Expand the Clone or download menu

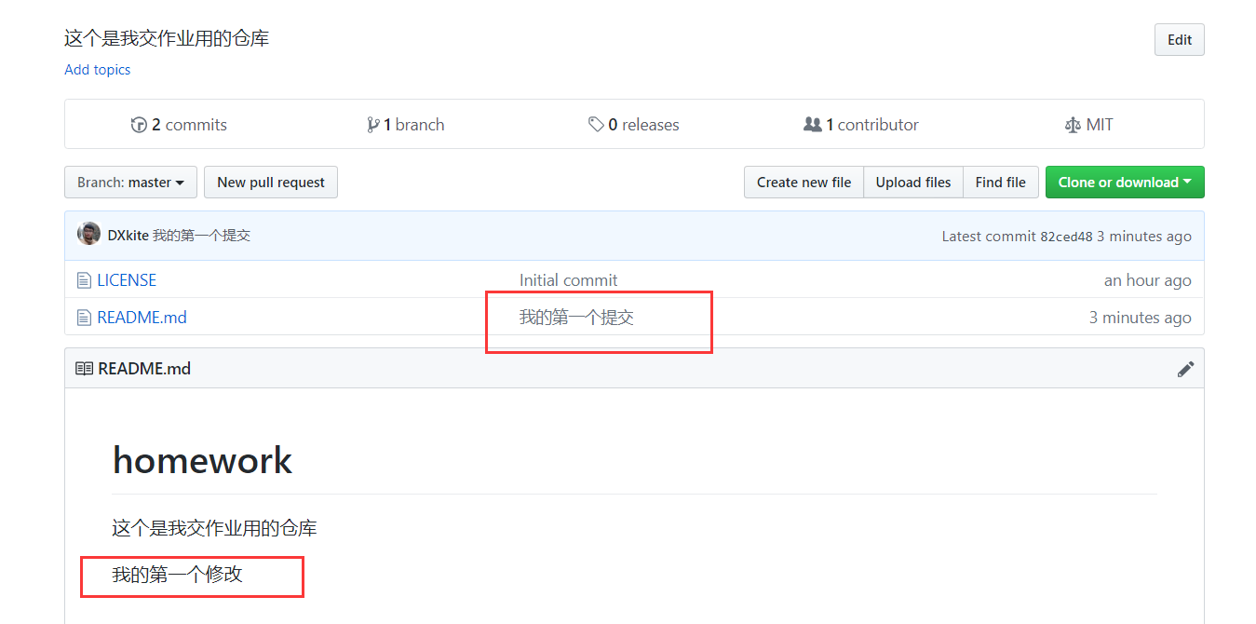click(1124, 183)
